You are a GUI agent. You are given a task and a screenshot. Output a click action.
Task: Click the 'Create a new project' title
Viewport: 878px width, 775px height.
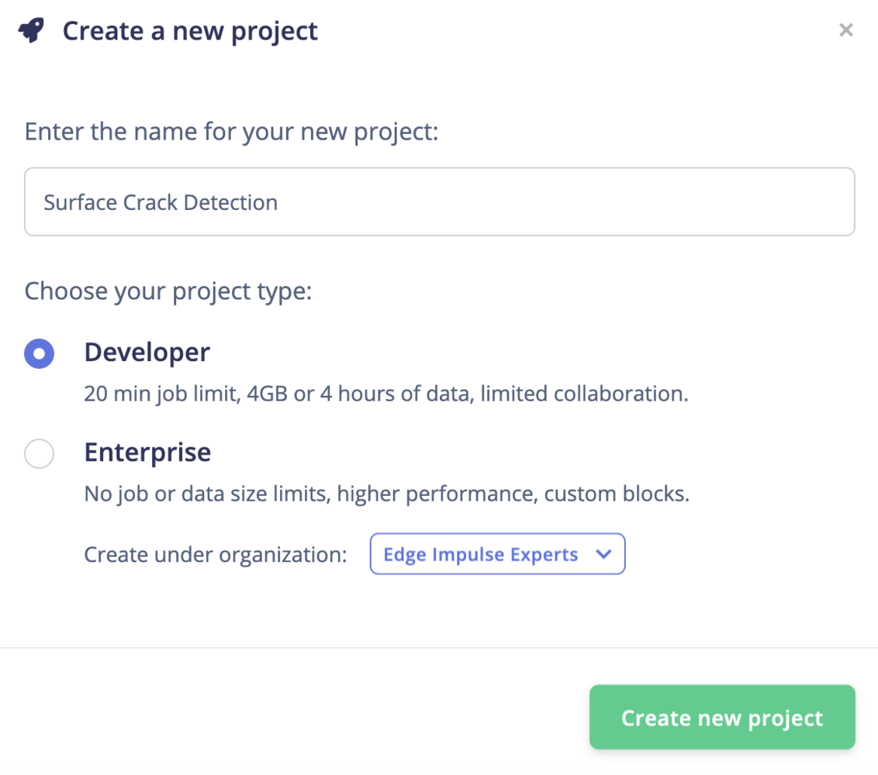190,32
